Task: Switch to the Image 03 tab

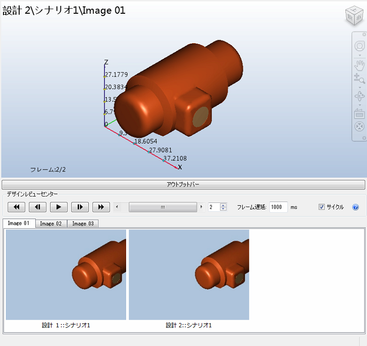Action: pyautogui.click(x=83, y=224)
